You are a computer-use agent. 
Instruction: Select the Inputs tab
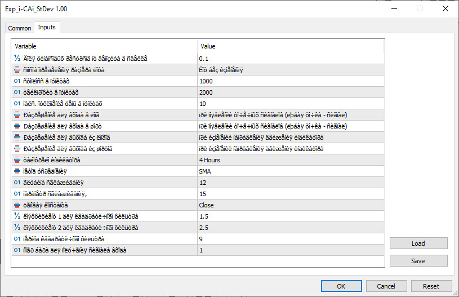pyautogui.click(x=47, y=27)
